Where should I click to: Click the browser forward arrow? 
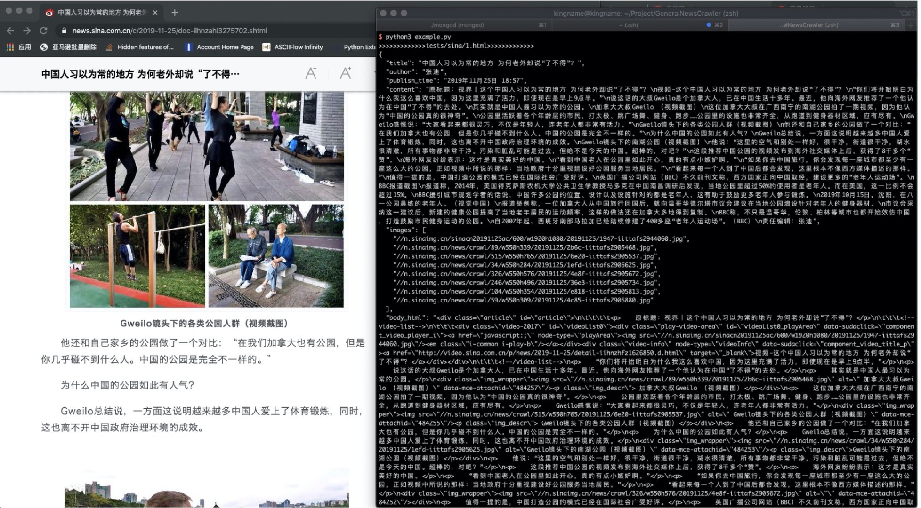[27, 31]
